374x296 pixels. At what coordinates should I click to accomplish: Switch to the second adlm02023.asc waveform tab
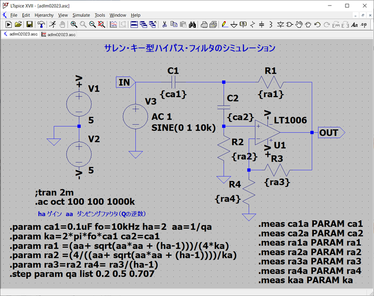(x=58, y=34)
